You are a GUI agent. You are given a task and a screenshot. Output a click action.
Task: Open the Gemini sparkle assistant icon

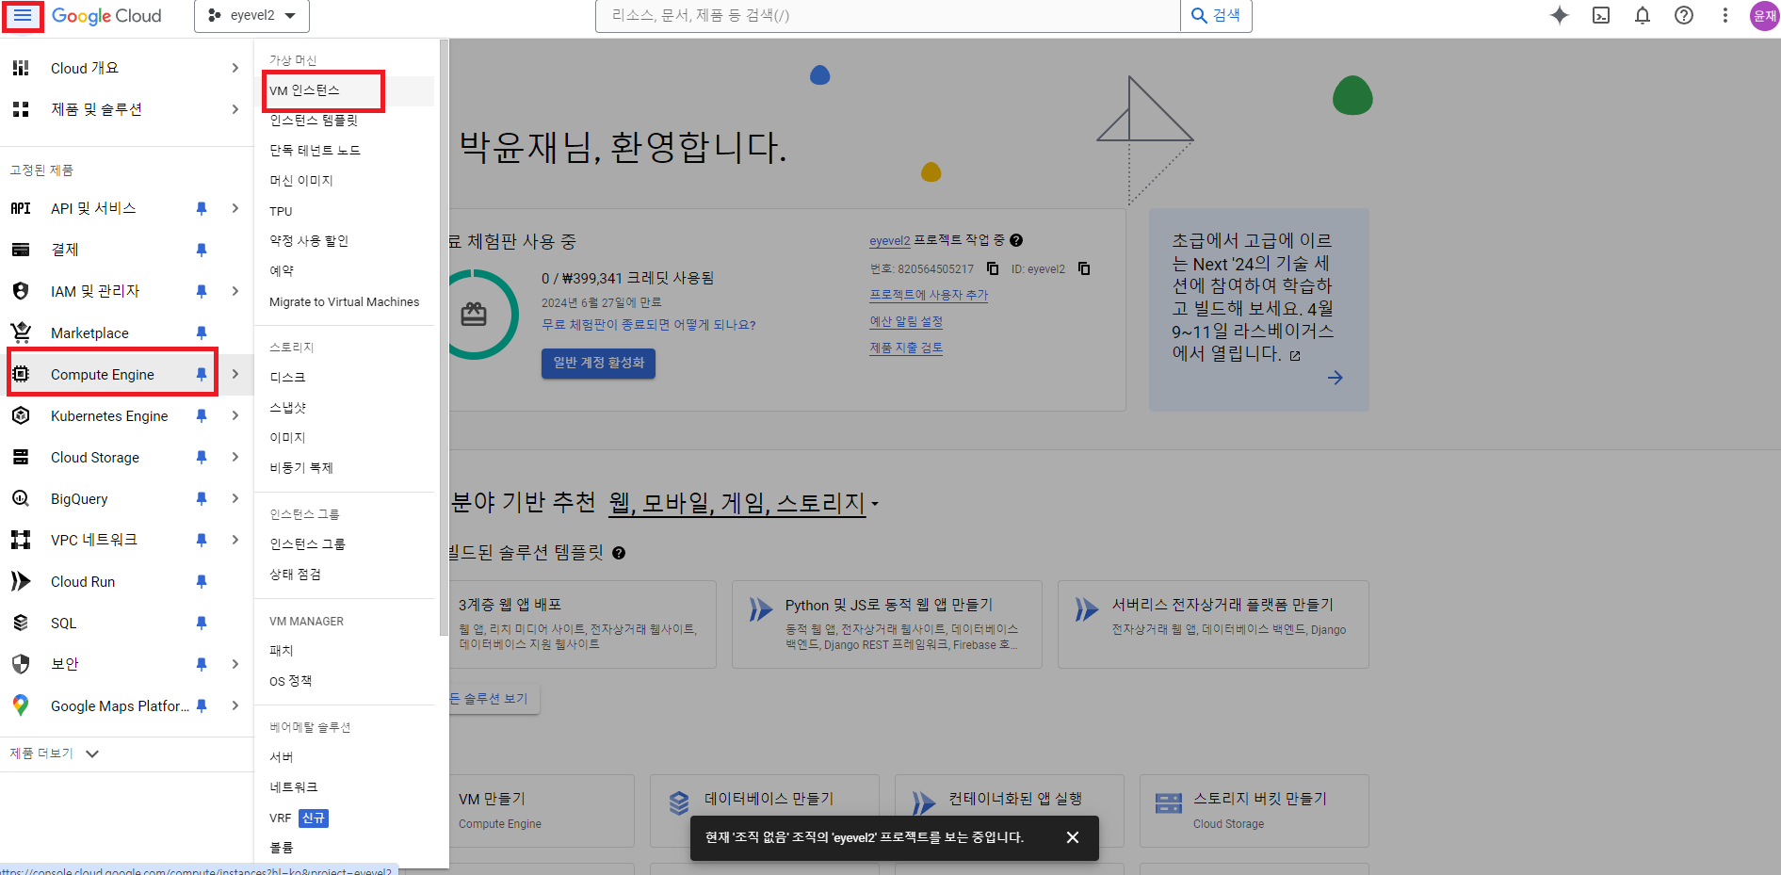(x=1560, y=15)
